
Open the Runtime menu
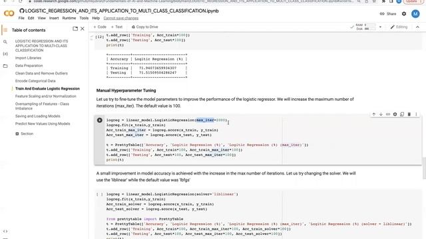pyautogui.click(x=69, y=18)
